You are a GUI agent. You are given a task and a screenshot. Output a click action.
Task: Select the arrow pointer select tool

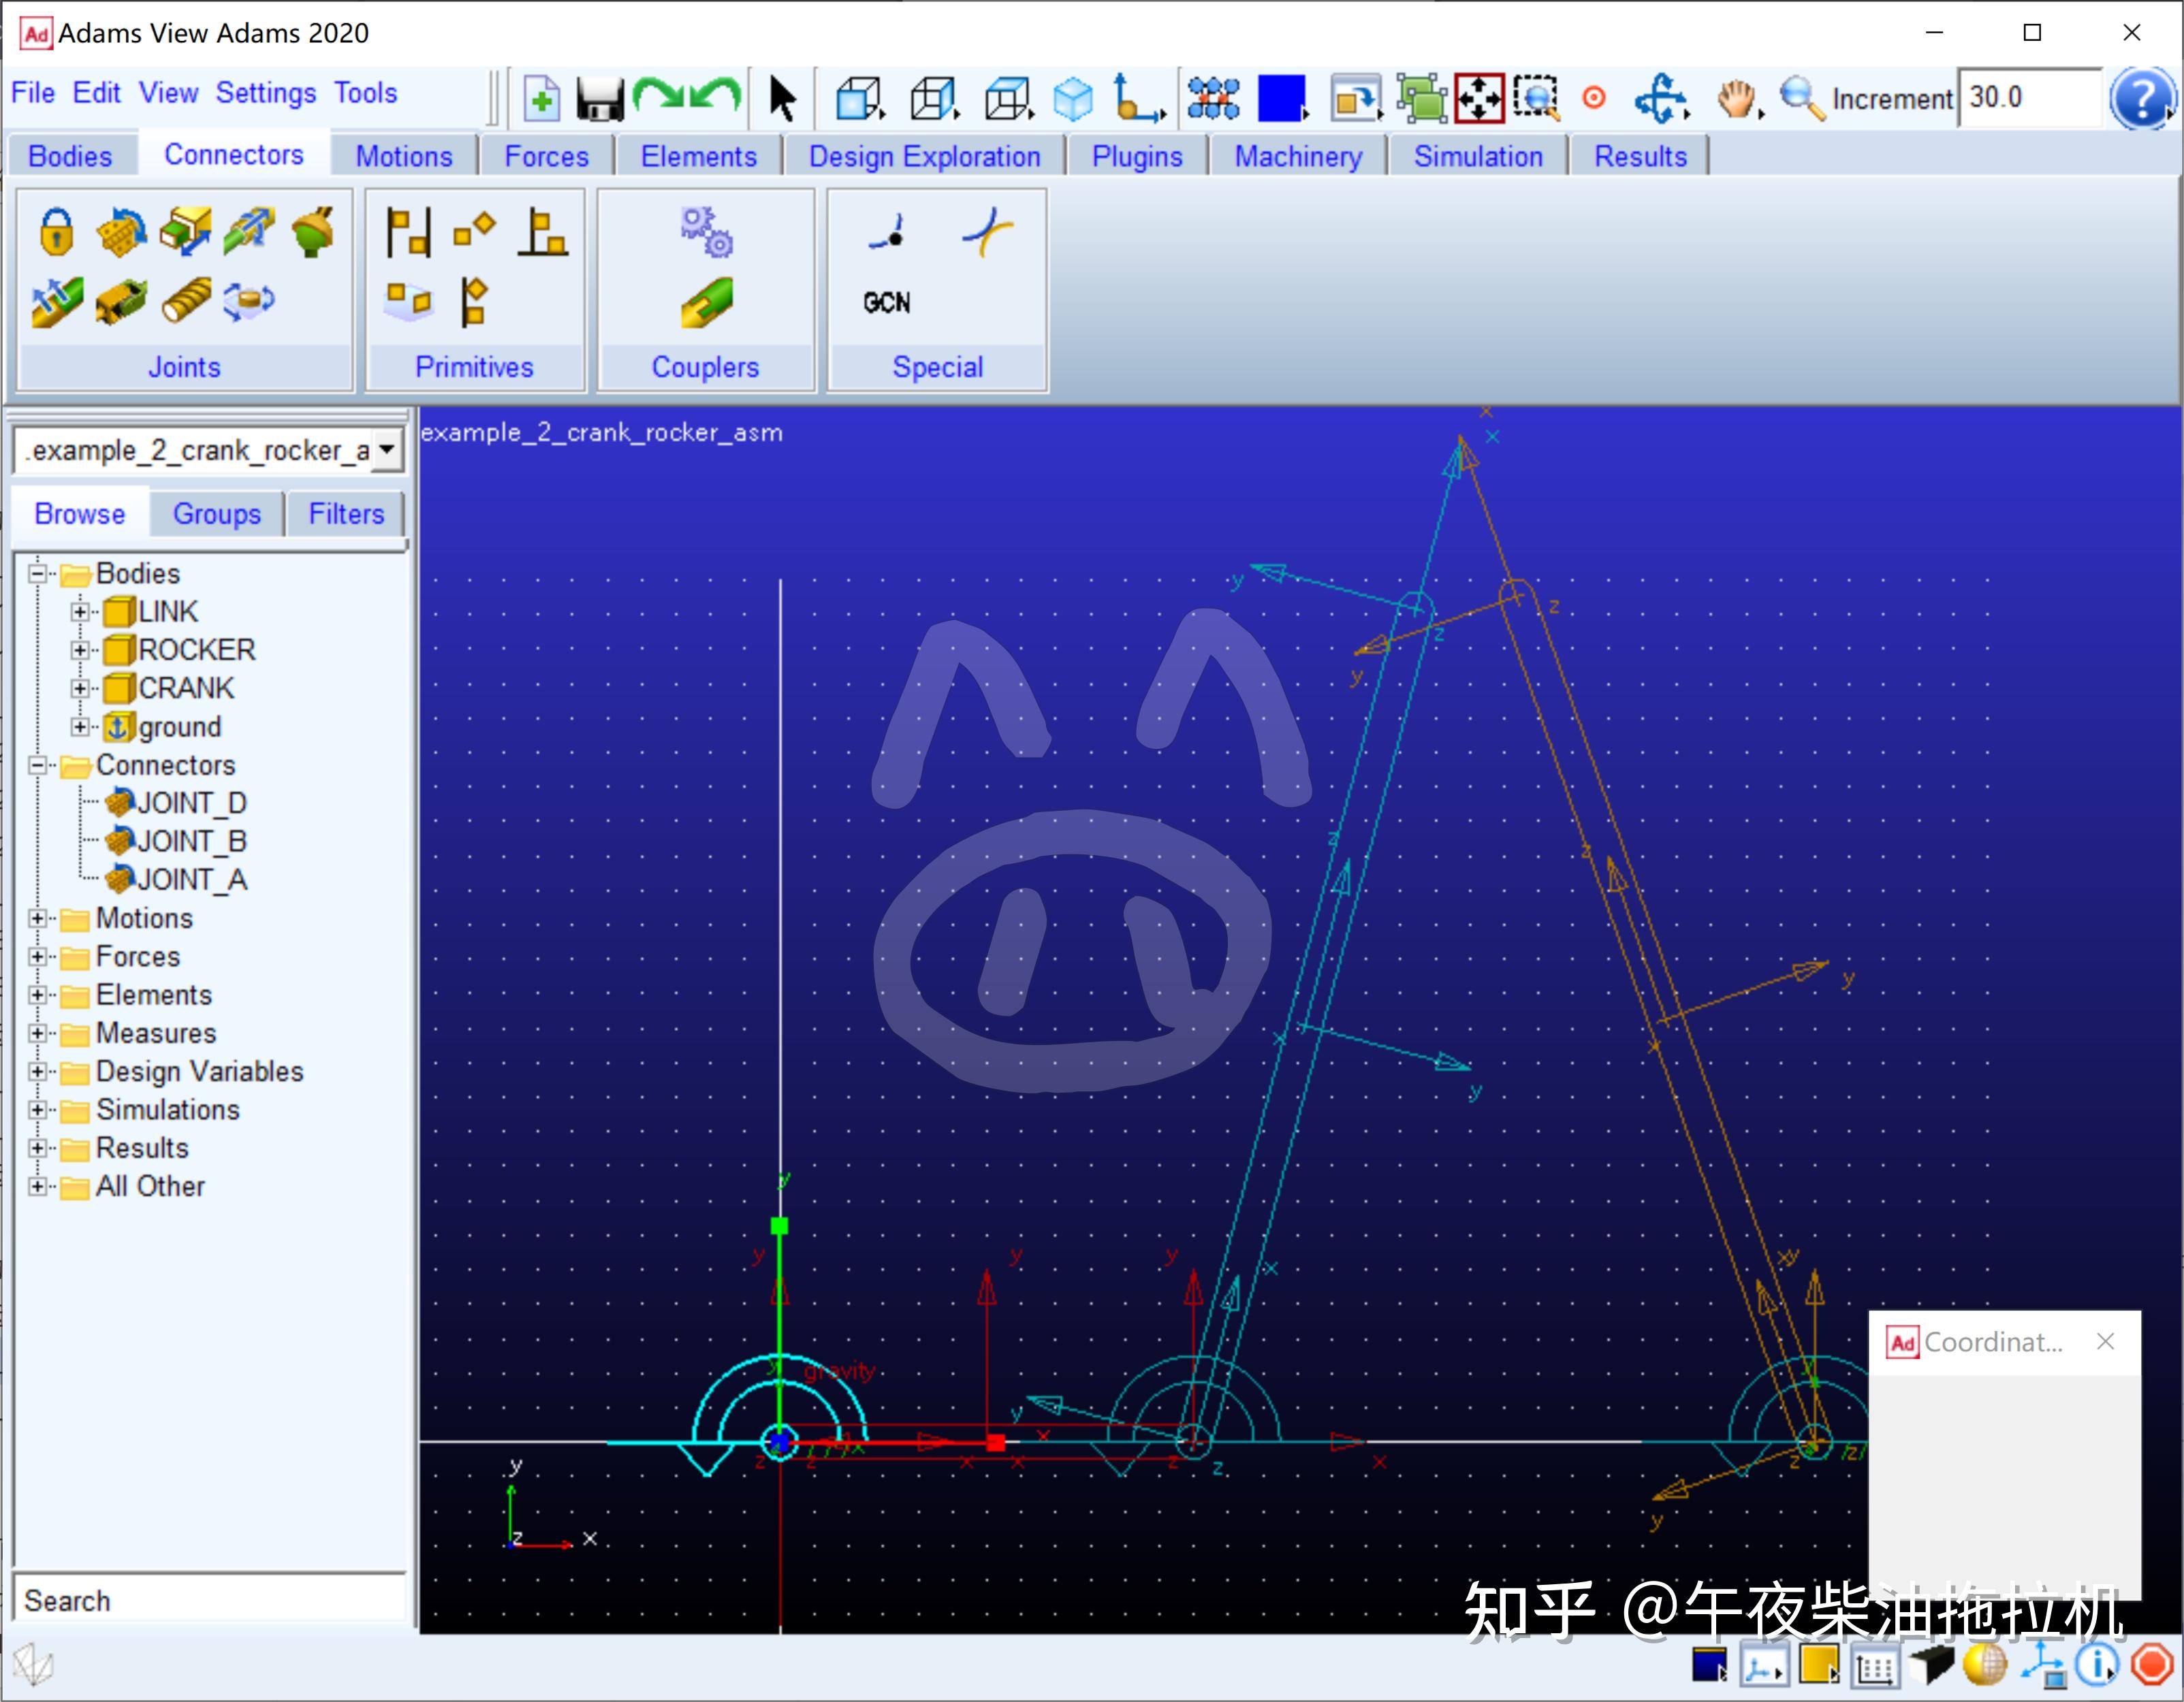(782, 99)
